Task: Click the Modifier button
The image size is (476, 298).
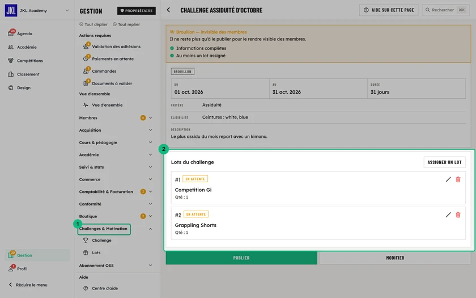Action: point(395,258)
